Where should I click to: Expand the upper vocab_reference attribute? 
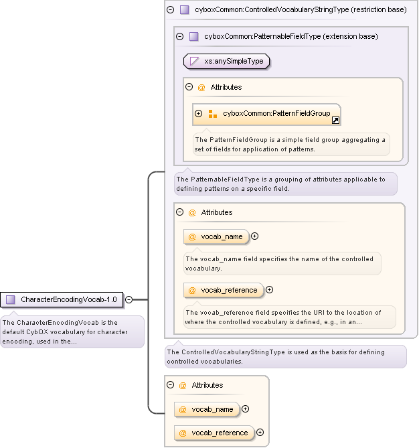(269, 290)
